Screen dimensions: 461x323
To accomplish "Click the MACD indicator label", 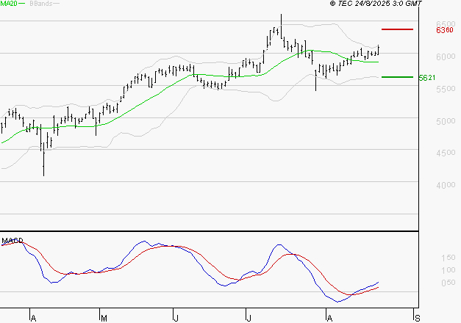I will coord(12,241).
